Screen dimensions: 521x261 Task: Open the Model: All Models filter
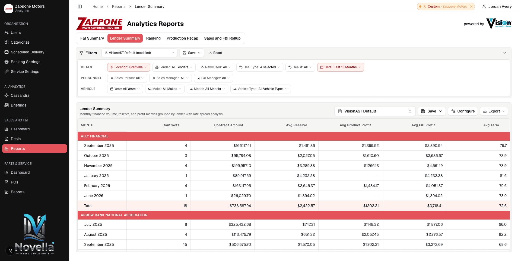[207, 89]
